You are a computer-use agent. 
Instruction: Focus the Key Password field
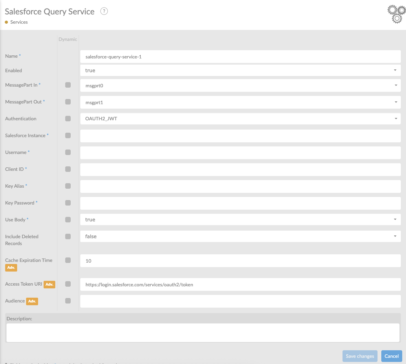pos(240,203)
